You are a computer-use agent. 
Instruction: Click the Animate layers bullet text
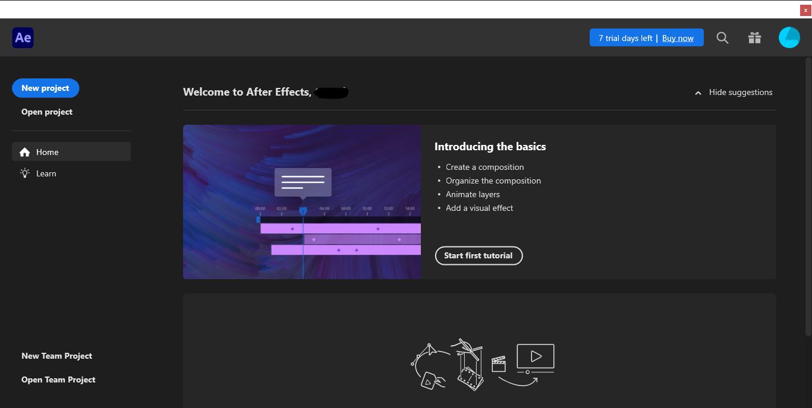pos(473,194)
